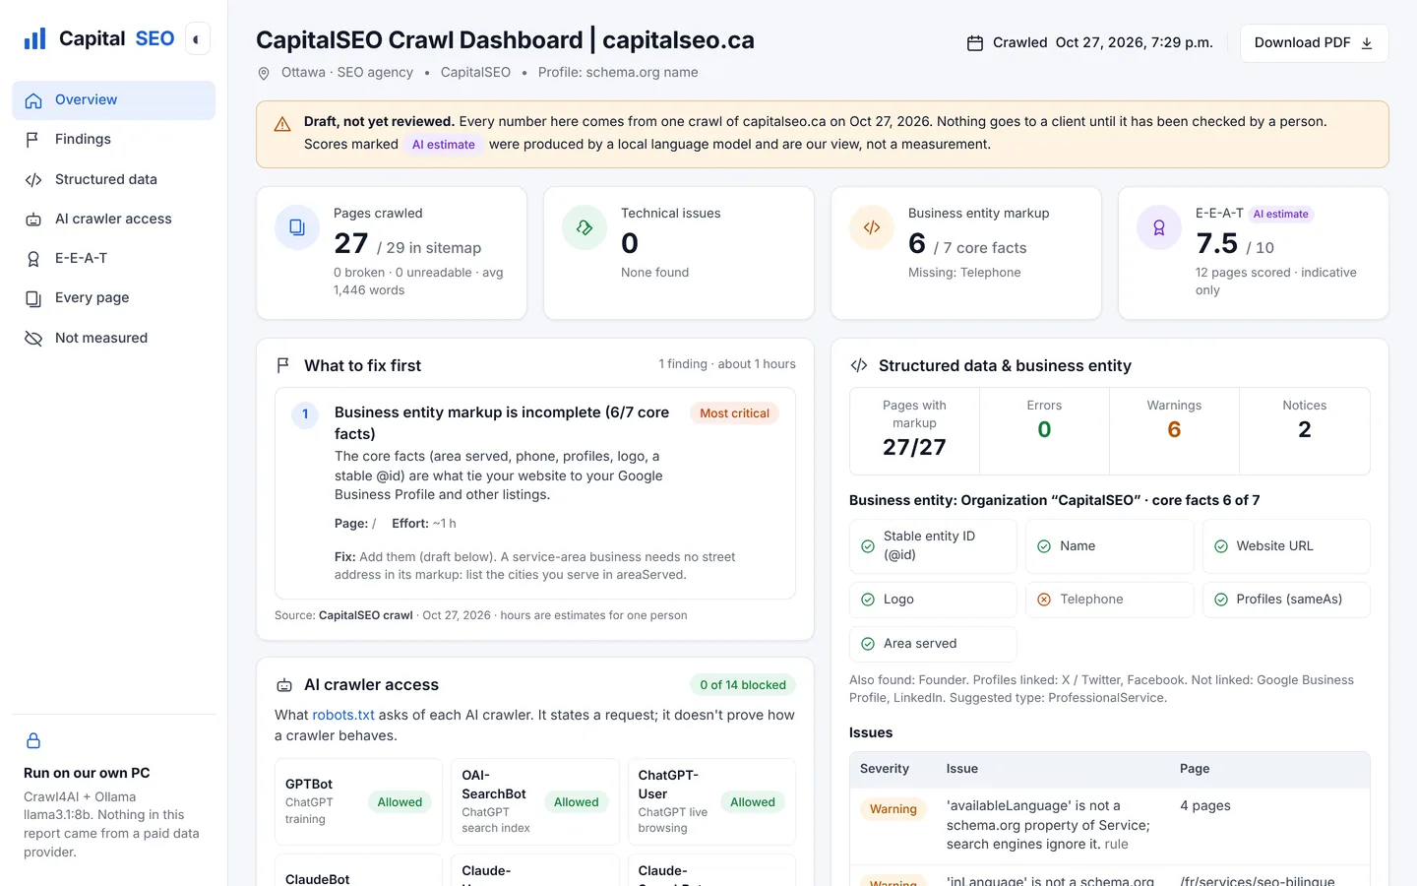Viewport: 1417px width, 886px height.
Task: Click the Page column header in issues table
Action: point(1195,769)
